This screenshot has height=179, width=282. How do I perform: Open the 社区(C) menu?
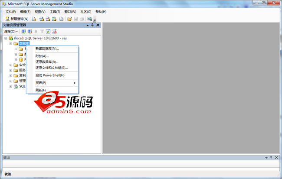[x=85, y=12]
